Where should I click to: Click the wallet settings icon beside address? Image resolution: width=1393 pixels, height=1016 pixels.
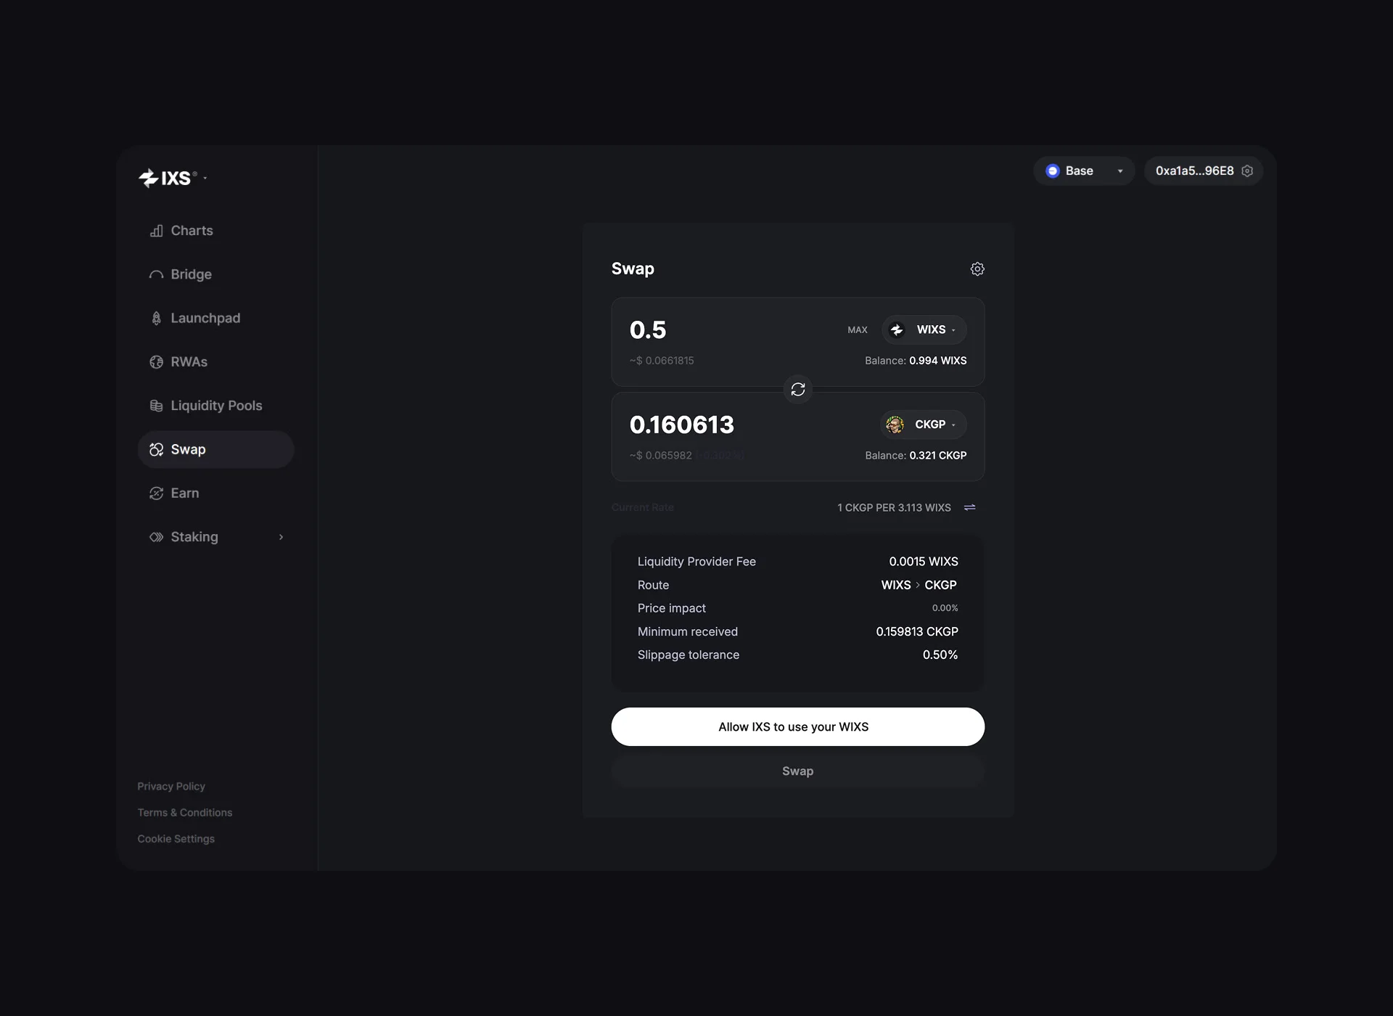(1247, 171)
